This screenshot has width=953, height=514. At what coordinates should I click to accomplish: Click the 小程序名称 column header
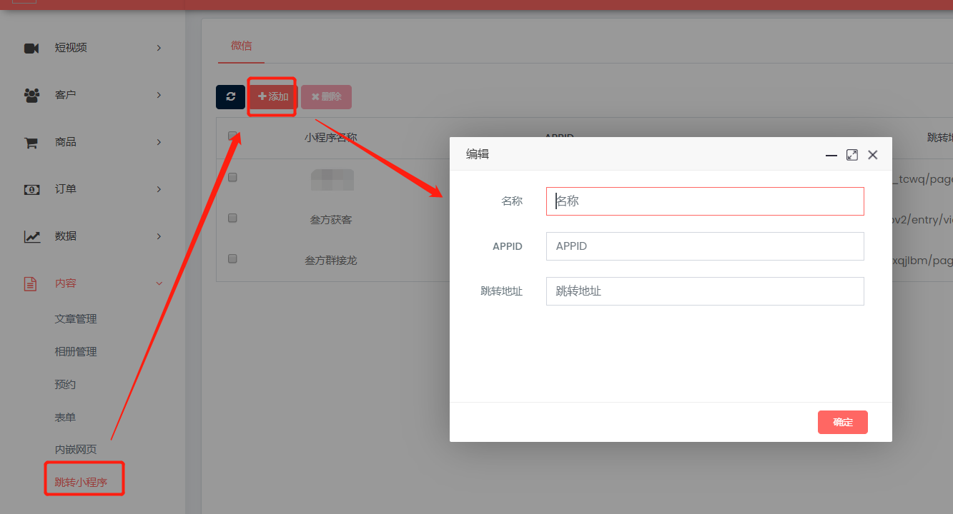coord(331,138)
